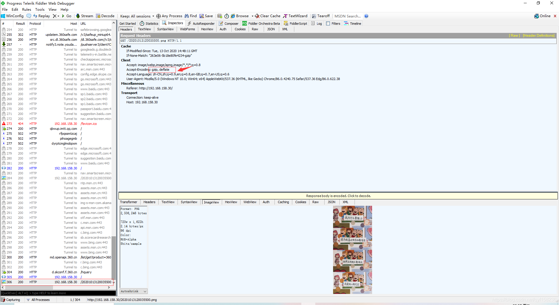
Task: Click the Tearoff button
Action: [321, 16]
